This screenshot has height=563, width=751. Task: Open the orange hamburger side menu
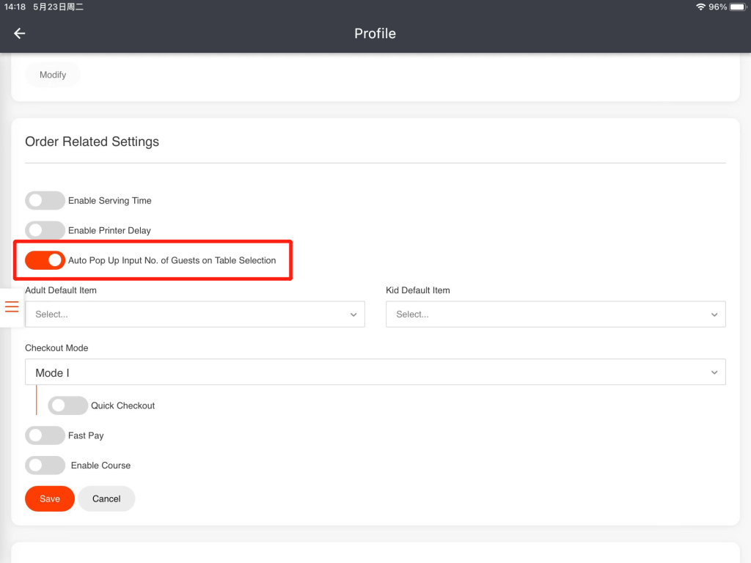[x=12, y=306]
